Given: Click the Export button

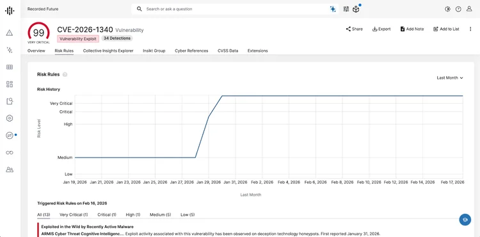Looking at the screenshot, I should coord(381,29).
